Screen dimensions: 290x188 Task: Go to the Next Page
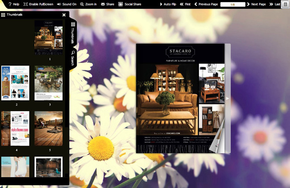(x=257, y=4)
